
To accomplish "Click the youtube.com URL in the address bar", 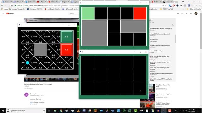I will click(51, 6).
